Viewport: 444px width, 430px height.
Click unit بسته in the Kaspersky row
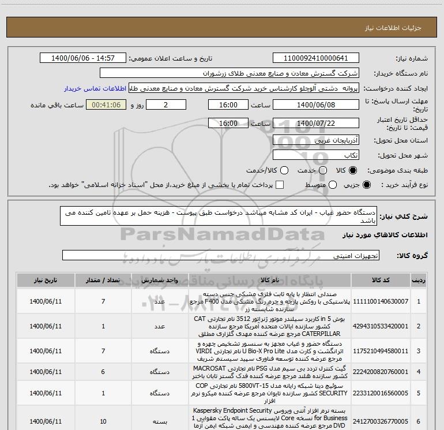pyautogui.click(x=160, y=422)
